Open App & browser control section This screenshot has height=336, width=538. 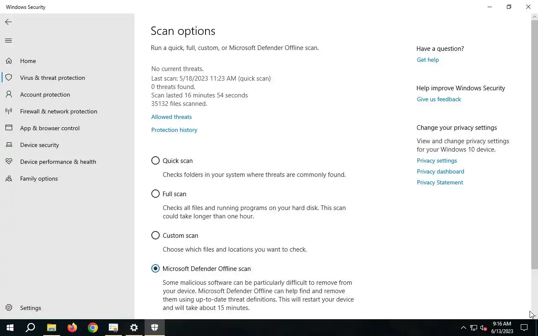click(50, 128)
